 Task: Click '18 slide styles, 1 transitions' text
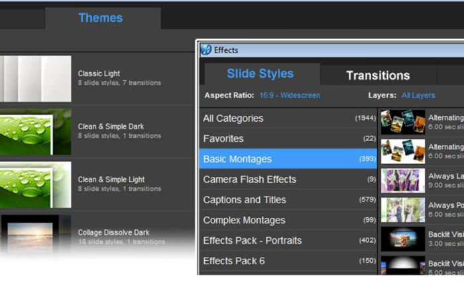click(x=121, y=242)
